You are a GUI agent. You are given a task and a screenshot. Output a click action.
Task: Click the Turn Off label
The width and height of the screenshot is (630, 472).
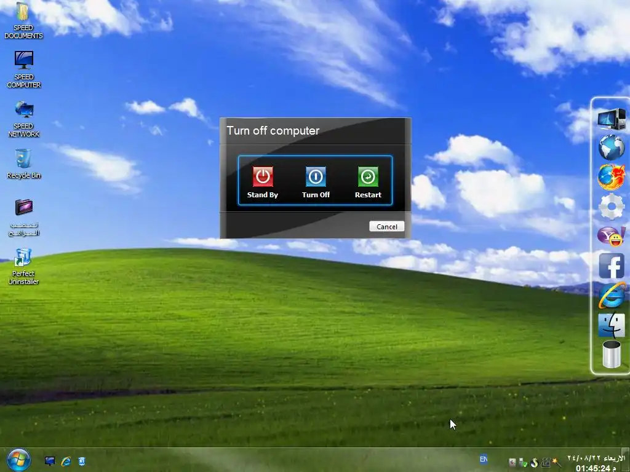click(x=316, y=195)
